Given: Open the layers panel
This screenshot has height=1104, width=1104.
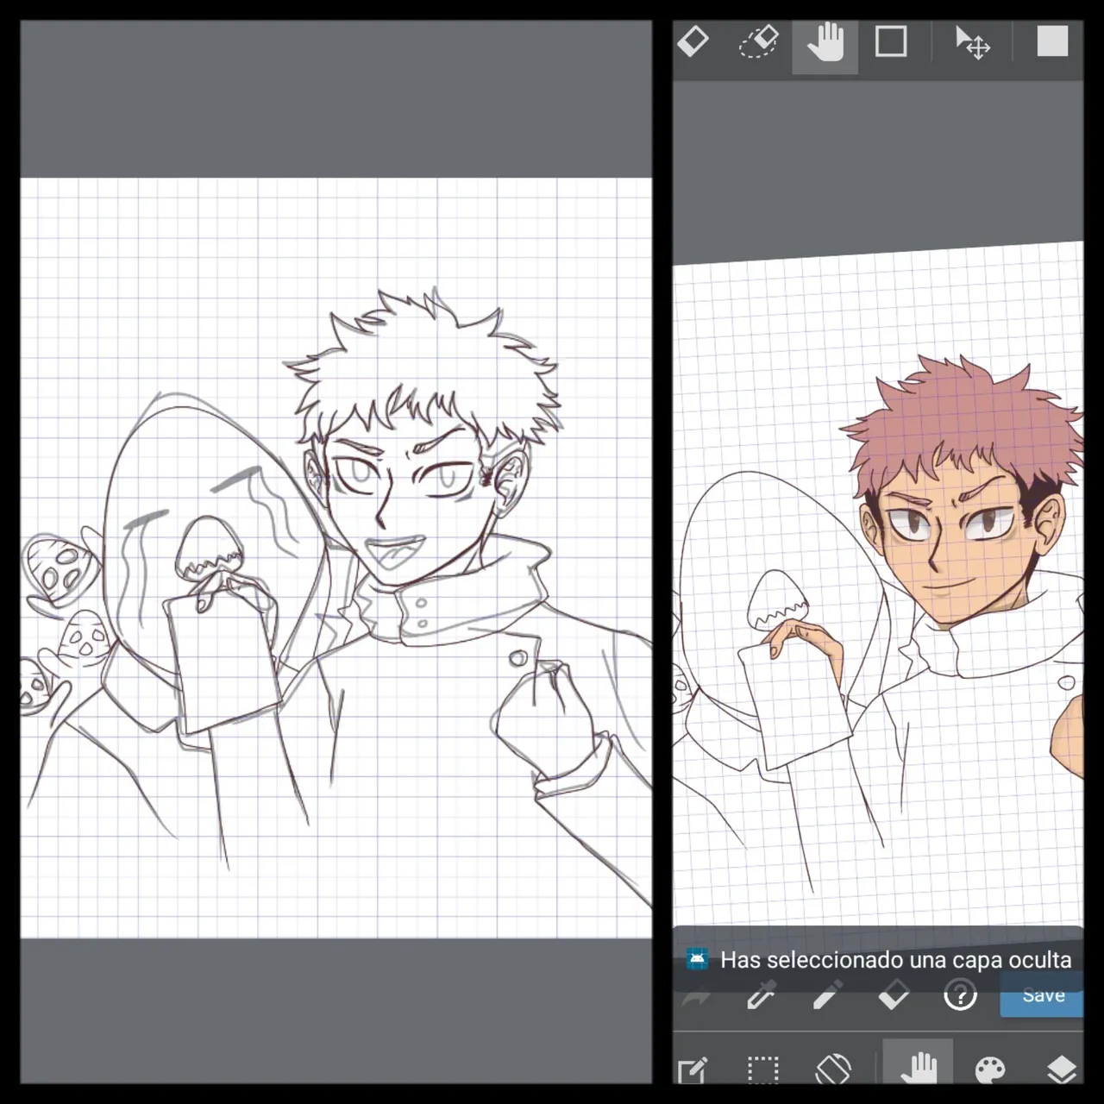Looking at the screenshot, I should click(1061, 1069).
